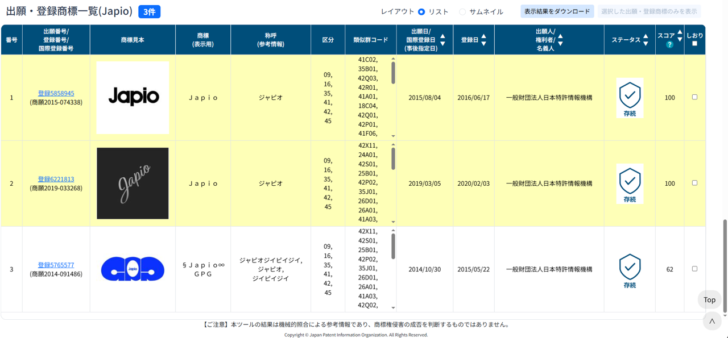Click registration date 2015/05/22

tap(473, 269)
